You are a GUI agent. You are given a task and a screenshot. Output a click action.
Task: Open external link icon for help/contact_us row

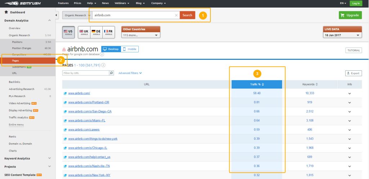click(65, 157)
